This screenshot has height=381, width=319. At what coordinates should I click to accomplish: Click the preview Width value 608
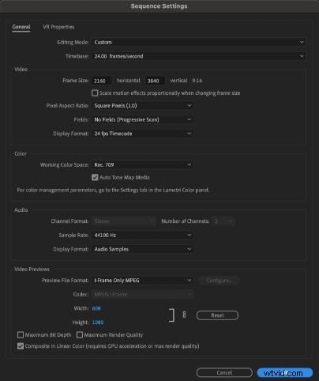point(96,308)
